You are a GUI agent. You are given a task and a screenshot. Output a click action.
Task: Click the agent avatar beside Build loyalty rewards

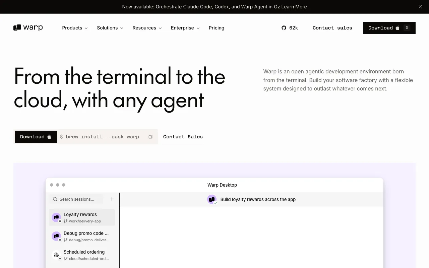pyautogui.click(x=212, y=199)
